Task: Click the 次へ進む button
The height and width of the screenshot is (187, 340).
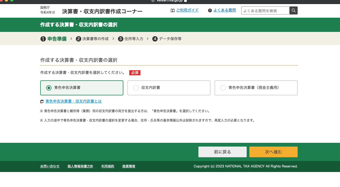Action: click(x=274, y=152)
